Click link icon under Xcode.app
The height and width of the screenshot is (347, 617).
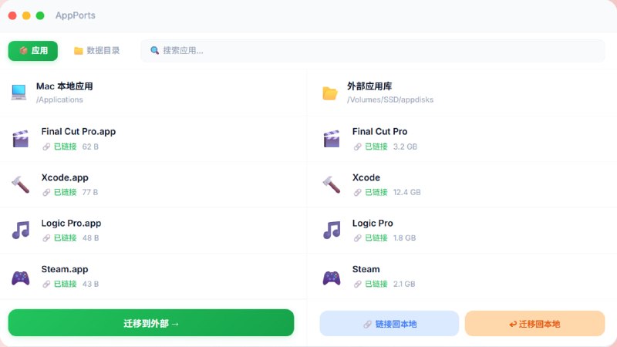click(46, 192)
